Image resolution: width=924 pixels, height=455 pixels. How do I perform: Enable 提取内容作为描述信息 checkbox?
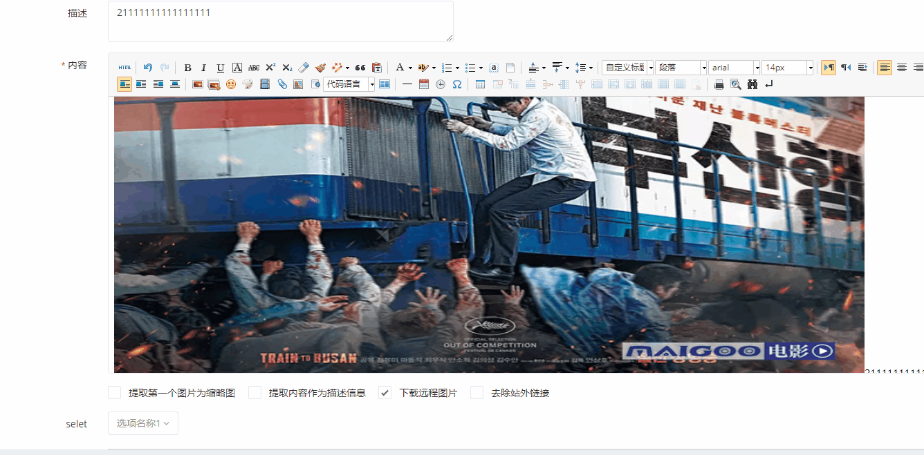pyautogui.click(x=255, y=393)
